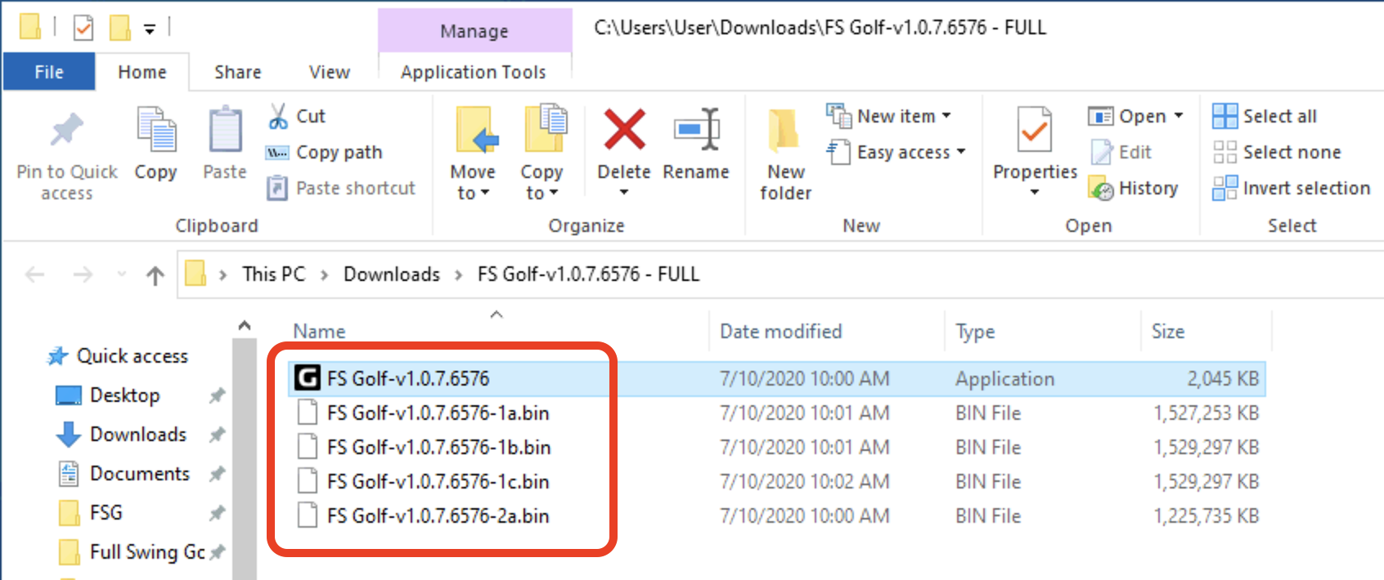
Task: Expand the Properties dropdown arrow
Action: point(1035,193)
